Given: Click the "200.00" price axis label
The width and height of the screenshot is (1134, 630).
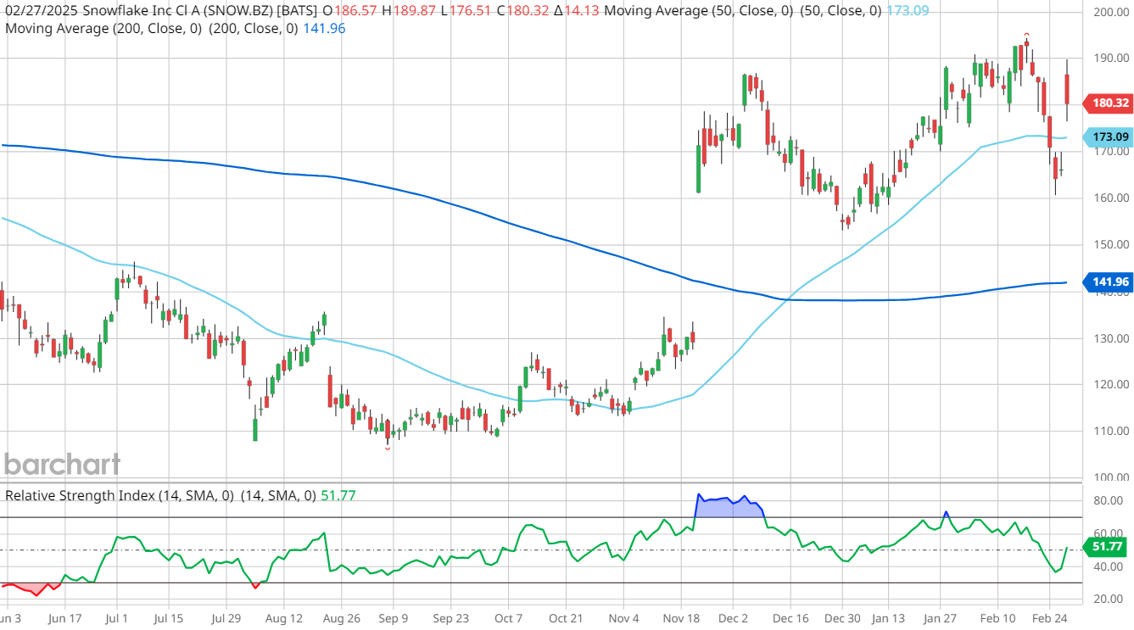Looking at the screenshot, I should tap(1111, 13).
